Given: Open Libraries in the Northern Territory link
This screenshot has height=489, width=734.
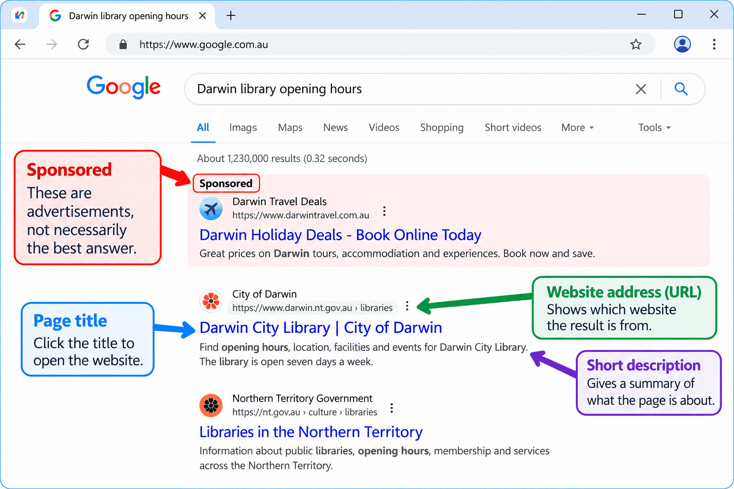Looking at the screenshot, I should coord(311,432).
